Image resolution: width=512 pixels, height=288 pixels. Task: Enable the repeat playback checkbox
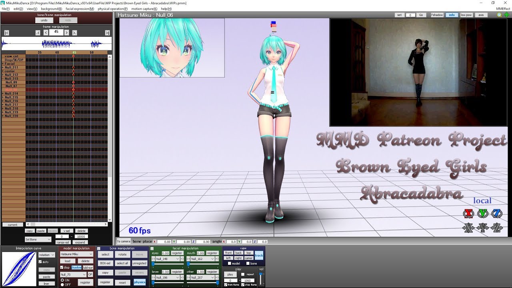(x=243, y=274)
